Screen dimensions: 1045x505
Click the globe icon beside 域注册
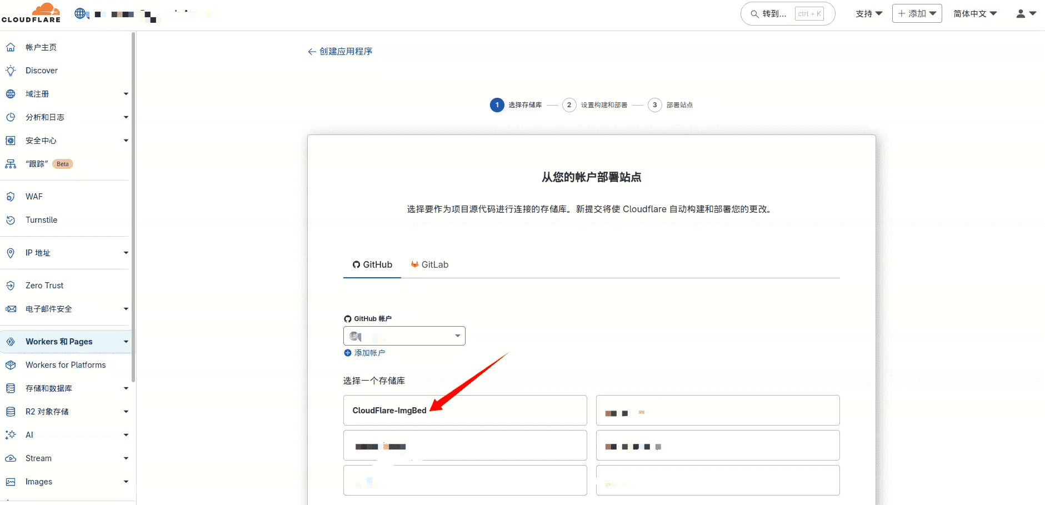[11, 94]
